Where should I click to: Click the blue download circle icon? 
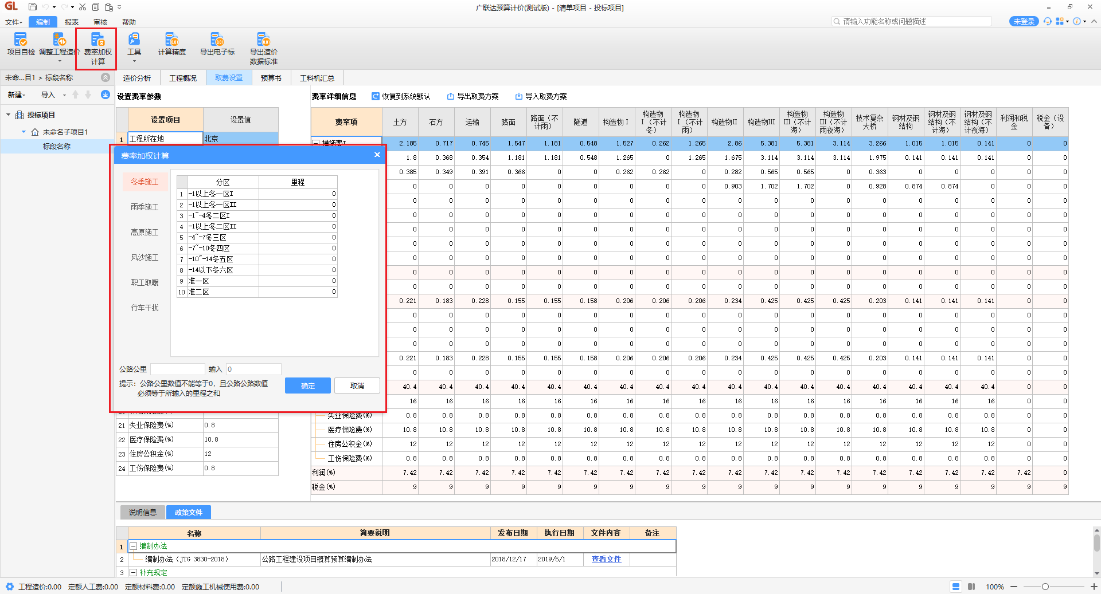click(x=106, y=95)
